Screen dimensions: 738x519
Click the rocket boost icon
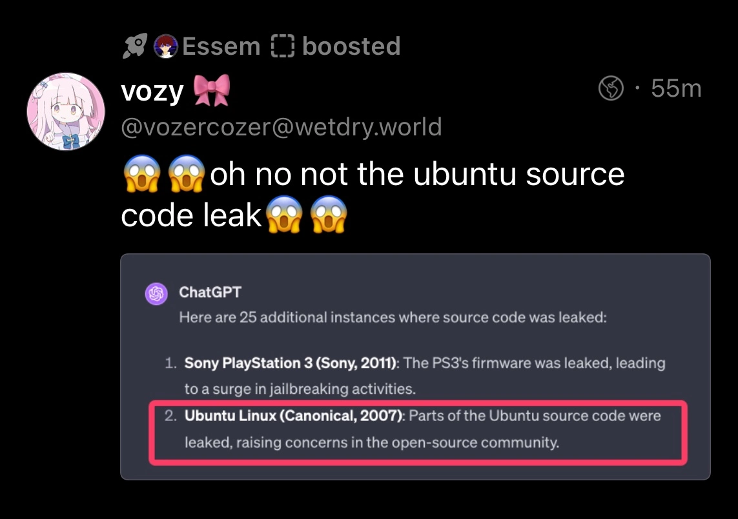point(134,46)
